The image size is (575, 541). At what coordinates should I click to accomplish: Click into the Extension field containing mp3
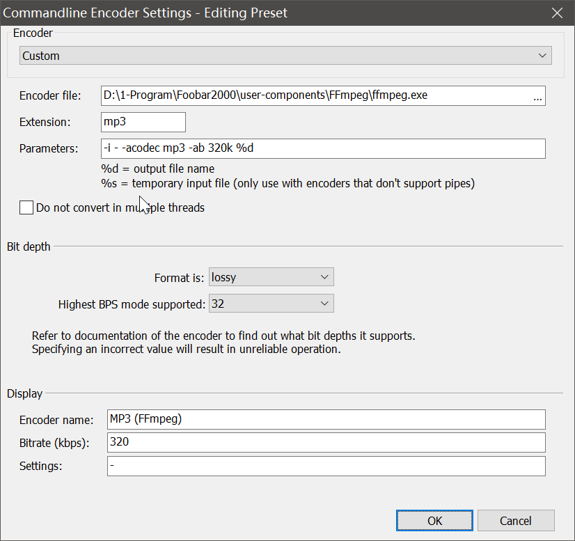(143, 123)
